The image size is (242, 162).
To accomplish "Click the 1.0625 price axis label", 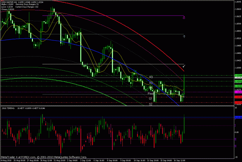I will pos(238,16).
